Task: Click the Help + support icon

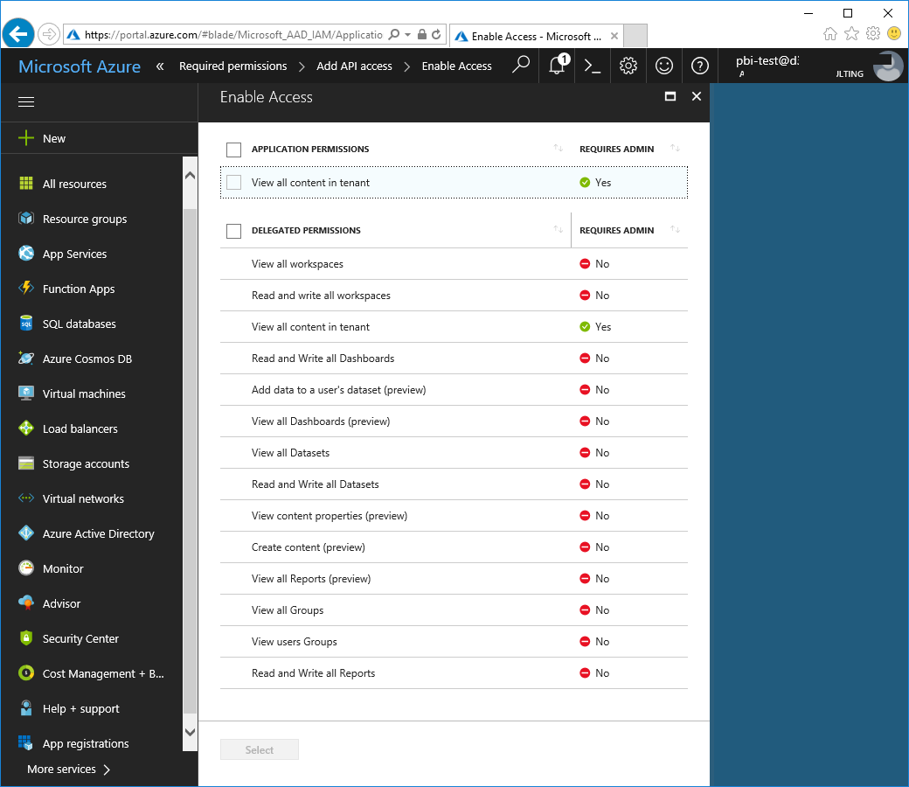Action: (26, 708)
